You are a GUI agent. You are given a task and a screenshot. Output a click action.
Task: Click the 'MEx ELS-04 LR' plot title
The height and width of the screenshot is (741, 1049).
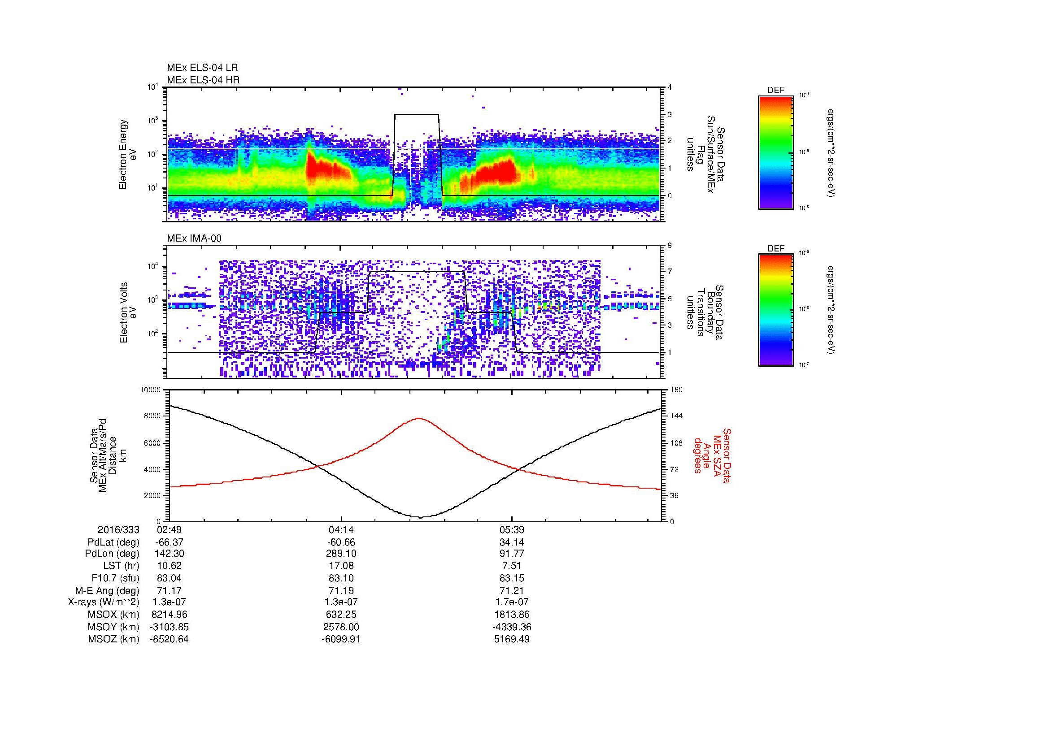coord(202,68)
